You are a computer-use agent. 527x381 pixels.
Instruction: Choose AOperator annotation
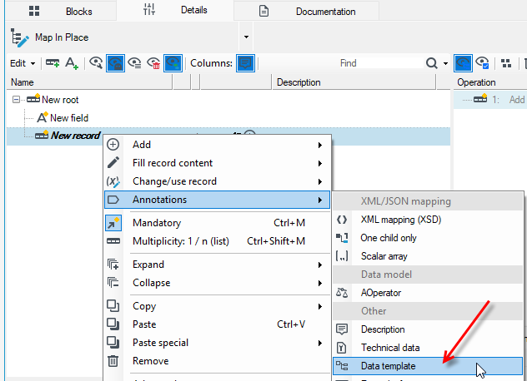point(429,293)
